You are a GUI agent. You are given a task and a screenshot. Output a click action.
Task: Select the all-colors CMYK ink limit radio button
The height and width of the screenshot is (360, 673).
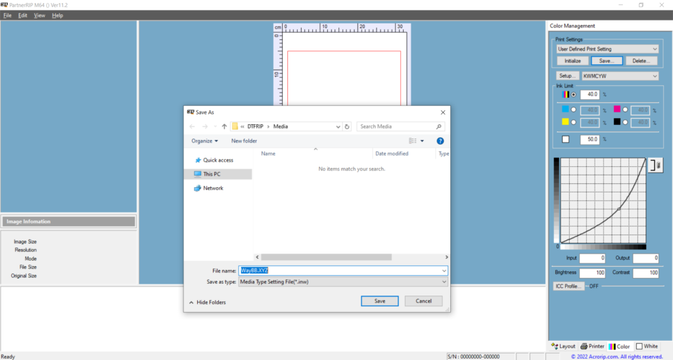click(574, 95)
